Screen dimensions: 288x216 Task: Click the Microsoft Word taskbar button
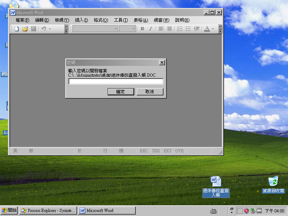point(107,211)
